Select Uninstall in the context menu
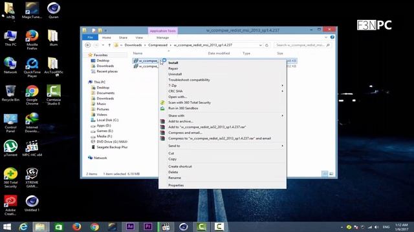 [x=175, y=74]
